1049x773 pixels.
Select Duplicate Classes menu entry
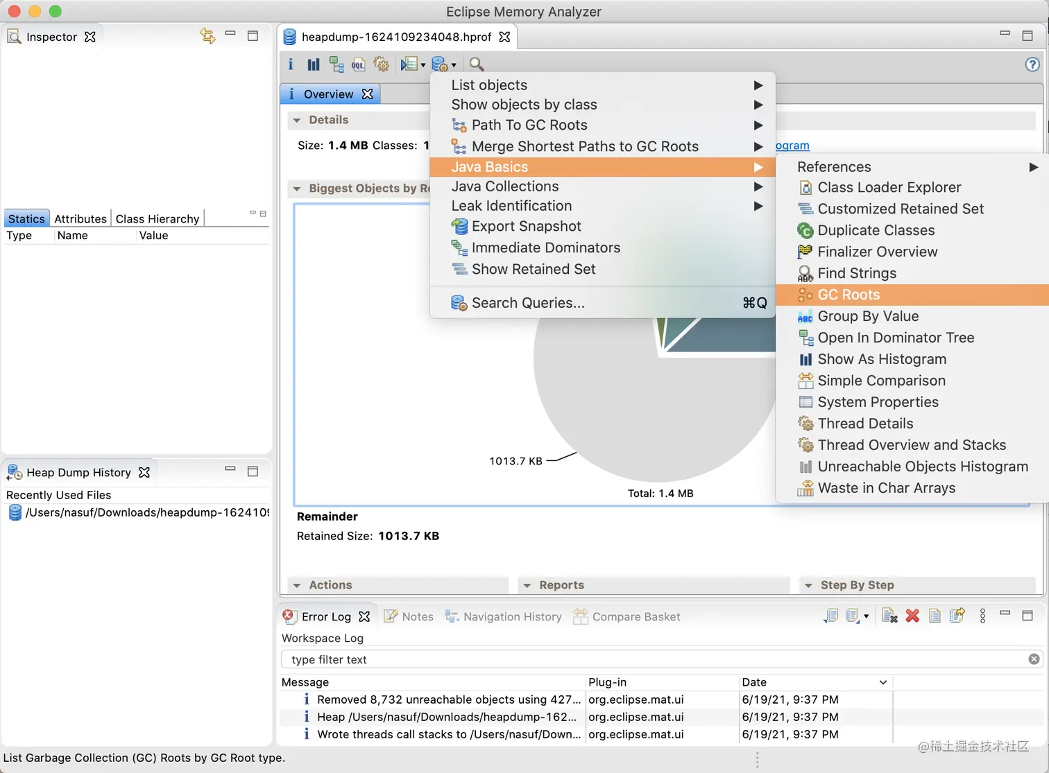(912, 230)
